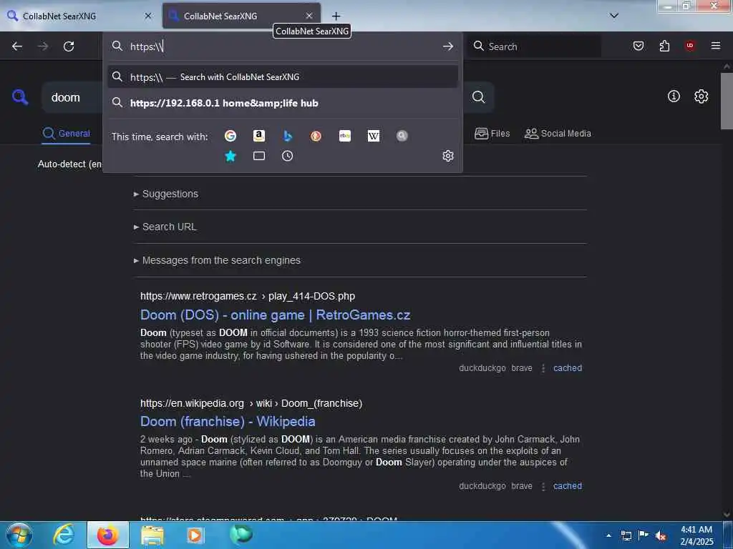Switch to the first CollabNet SearXNG tab
The width and height of the screenshot is (733, 549).
[x=80, y=16]
